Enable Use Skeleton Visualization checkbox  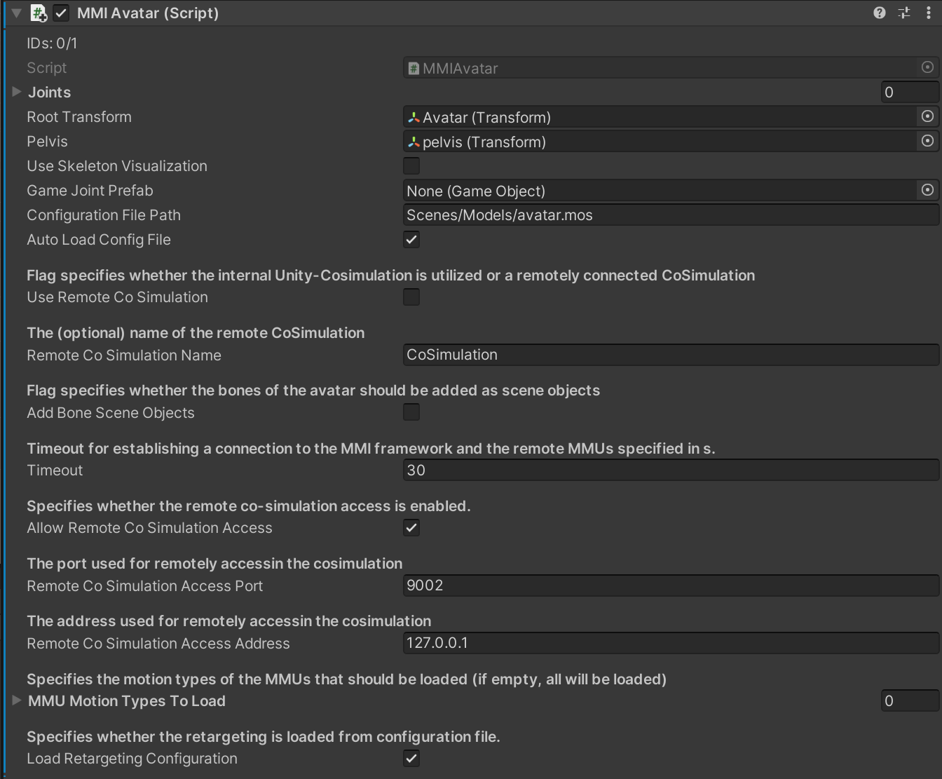(411, 165)
